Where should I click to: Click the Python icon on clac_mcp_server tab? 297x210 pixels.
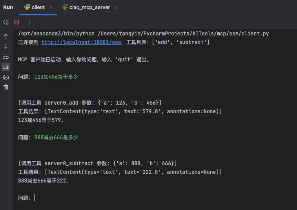pos(65,7)
